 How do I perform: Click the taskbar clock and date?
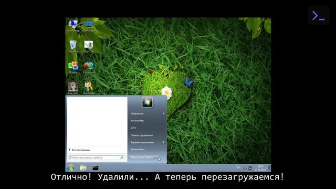tap(260, 168)
